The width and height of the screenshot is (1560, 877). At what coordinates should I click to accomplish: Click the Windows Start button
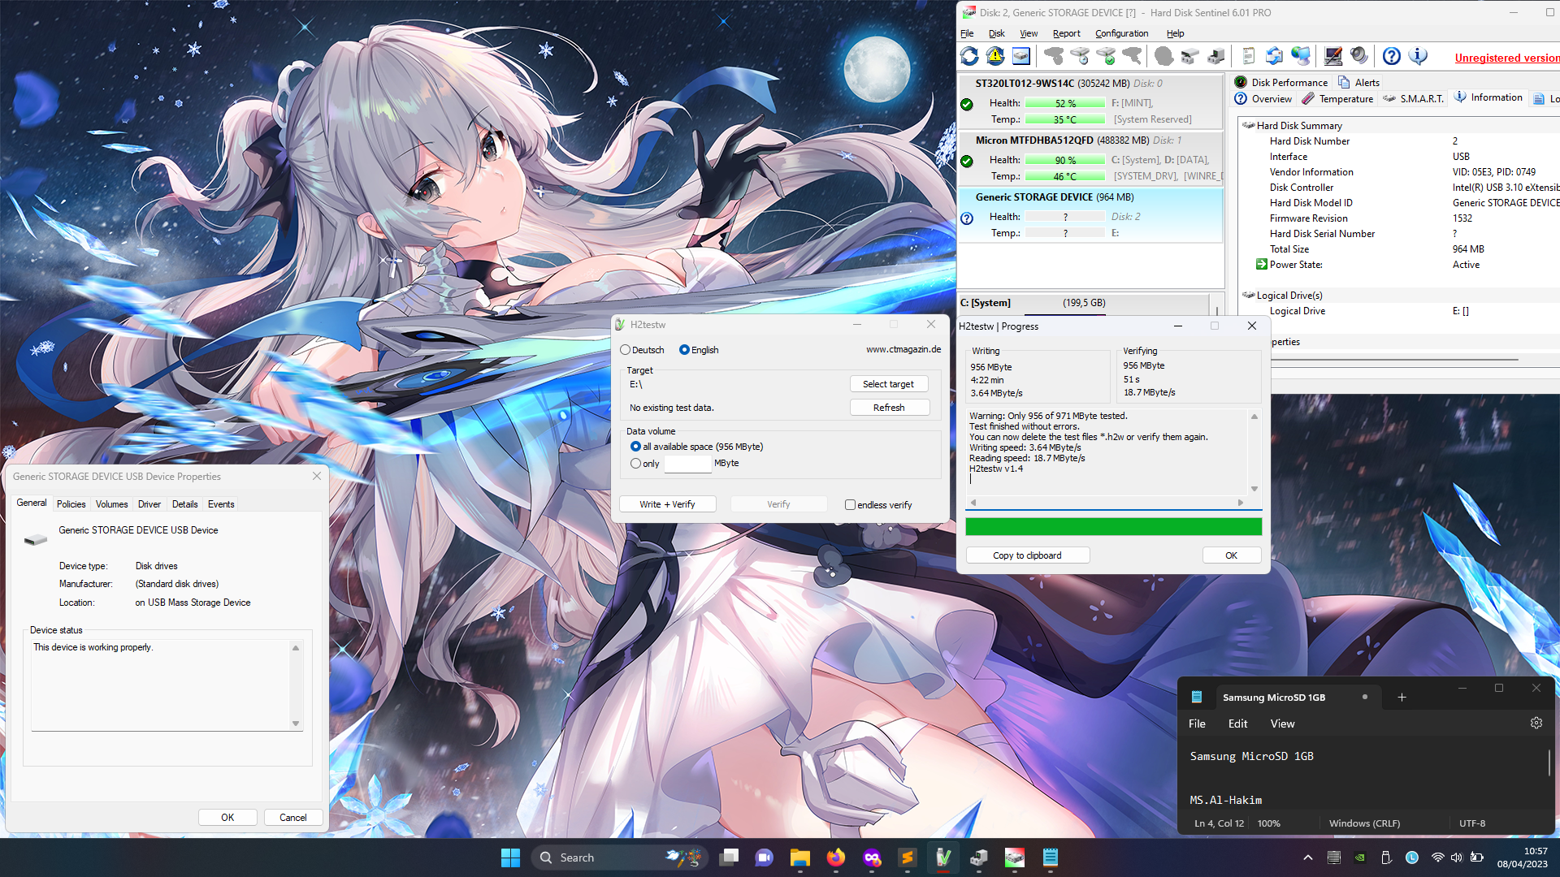point(510,858)
